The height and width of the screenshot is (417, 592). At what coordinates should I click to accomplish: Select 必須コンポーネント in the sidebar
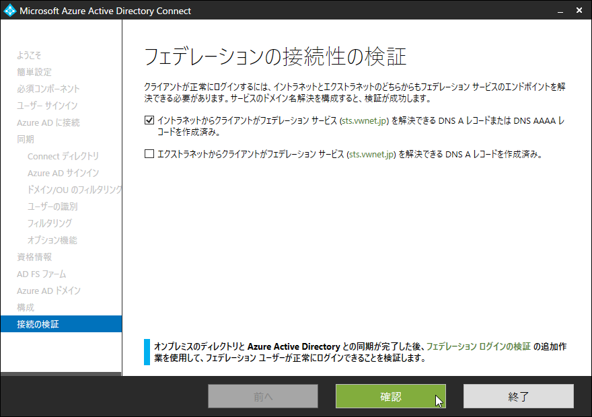[x=48, y=89]
